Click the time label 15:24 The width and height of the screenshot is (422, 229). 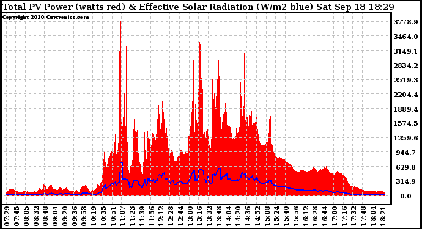(x=276, y=216)
